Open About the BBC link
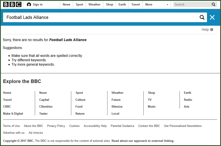 click(x=33, y=126)
